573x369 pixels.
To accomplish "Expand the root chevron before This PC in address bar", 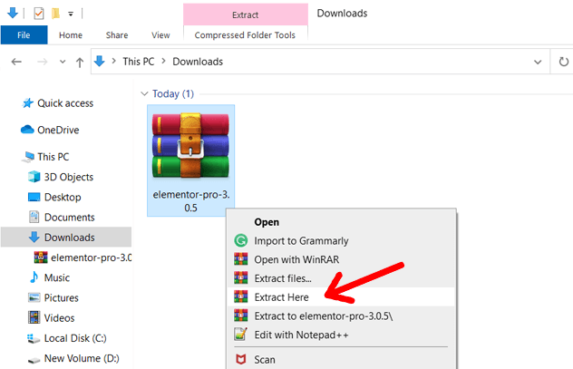I will (x=113, y=61).
